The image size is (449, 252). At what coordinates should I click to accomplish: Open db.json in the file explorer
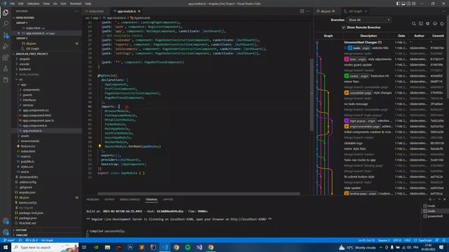click(24, 197)
